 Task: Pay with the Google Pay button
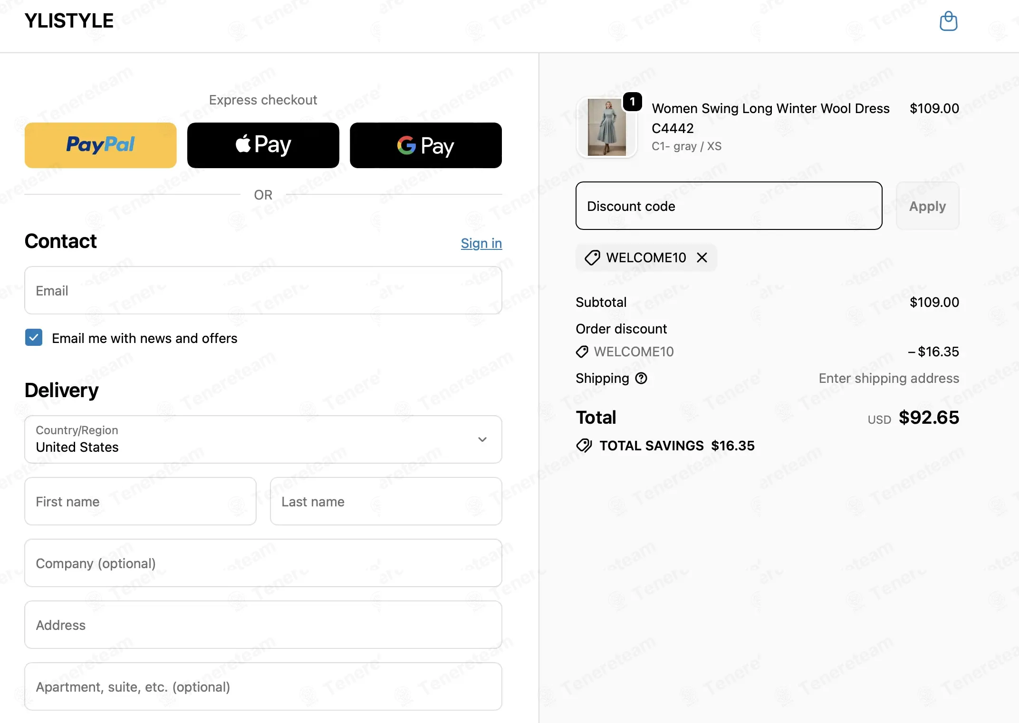pyautogui.click(x=426, y=145)
